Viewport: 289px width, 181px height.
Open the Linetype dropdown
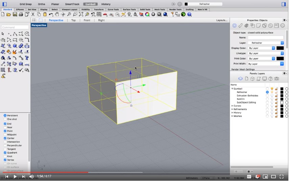click(x=266, y=53)
